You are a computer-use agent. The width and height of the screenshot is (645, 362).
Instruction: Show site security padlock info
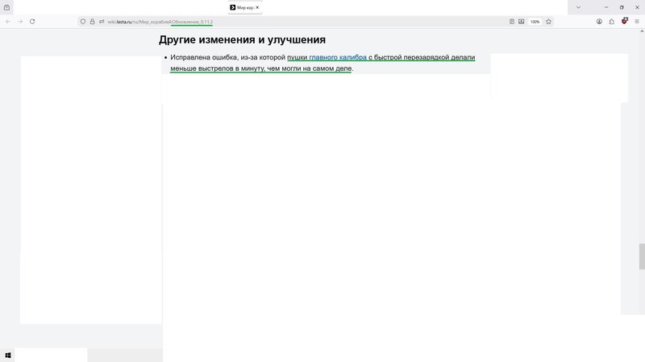[x=92, y=22]
